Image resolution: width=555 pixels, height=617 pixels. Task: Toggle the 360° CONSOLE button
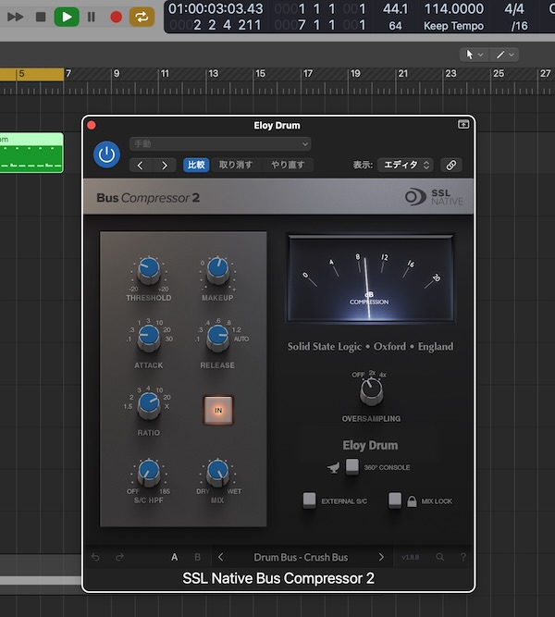coord(352,467)
